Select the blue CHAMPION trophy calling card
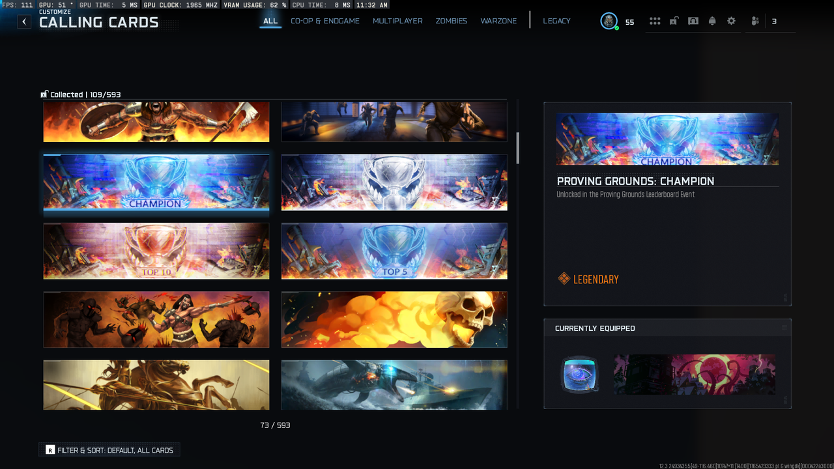This screenshot has width=834, height=469. (x=156, y=183)
